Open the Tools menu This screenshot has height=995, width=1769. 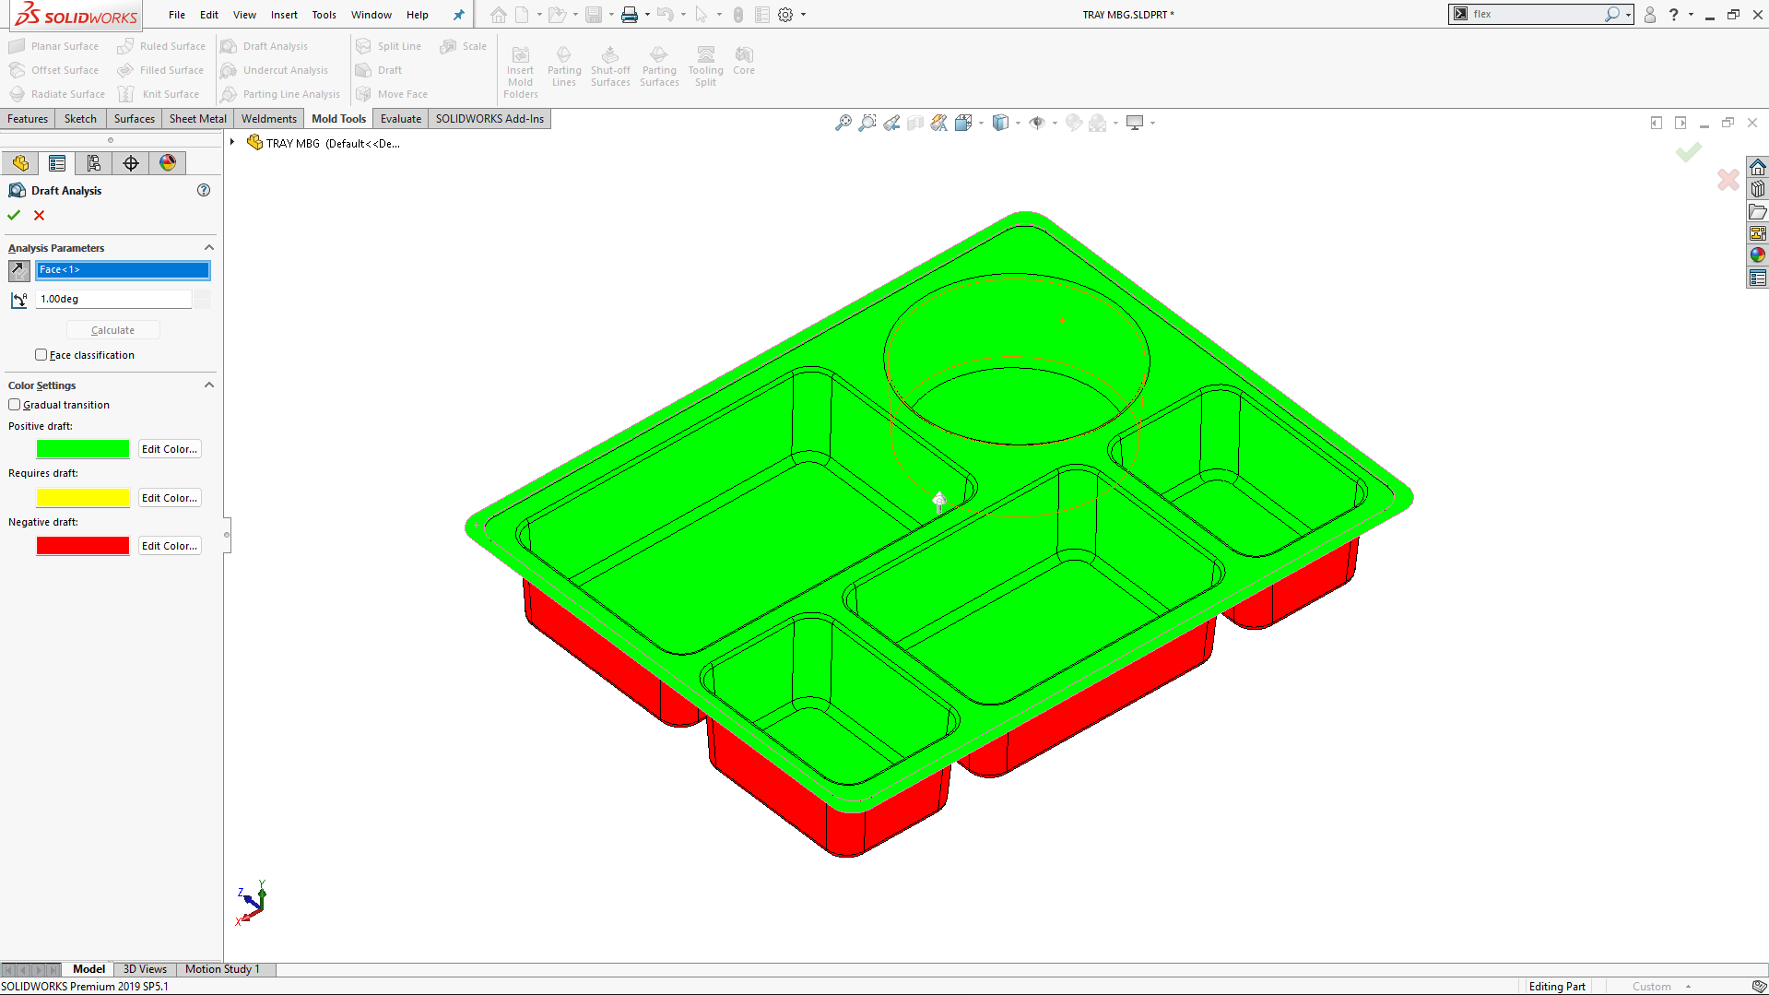pyautogui.click(x=324, y=15)
